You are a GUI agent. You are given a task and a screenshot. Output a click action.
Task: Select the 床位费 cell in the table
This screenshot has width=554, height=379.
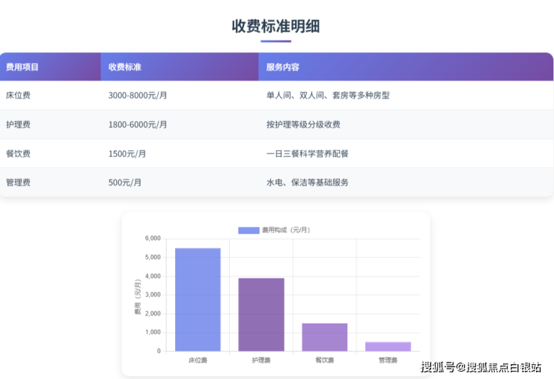coord(18,96)
